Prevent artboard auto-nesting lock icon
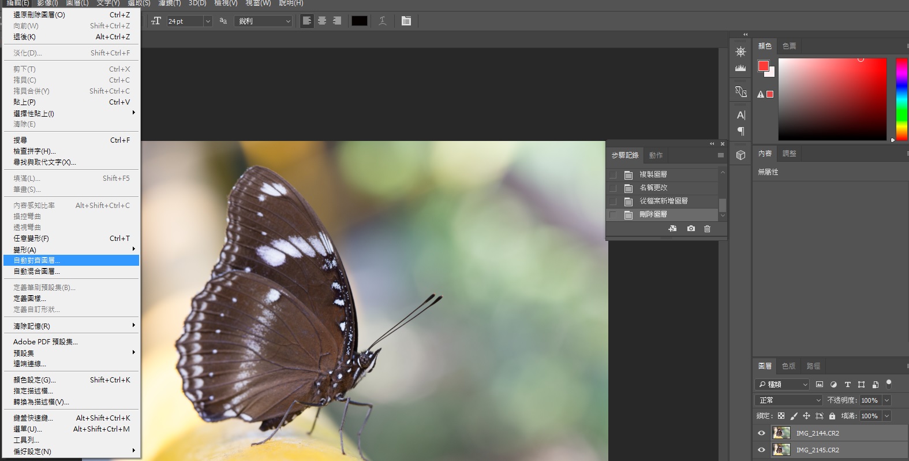Viewport: 909px width, 461px height. click(x=819, y=416)
